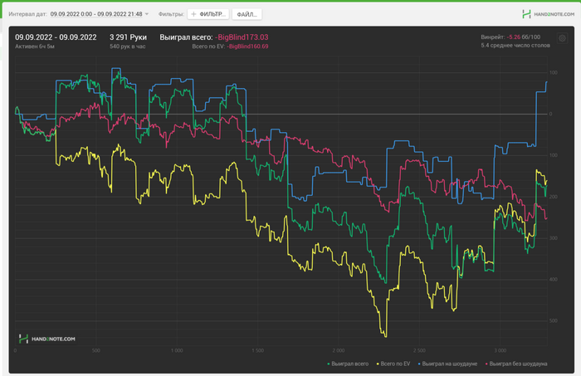Click the Интервал дат label

27,14
